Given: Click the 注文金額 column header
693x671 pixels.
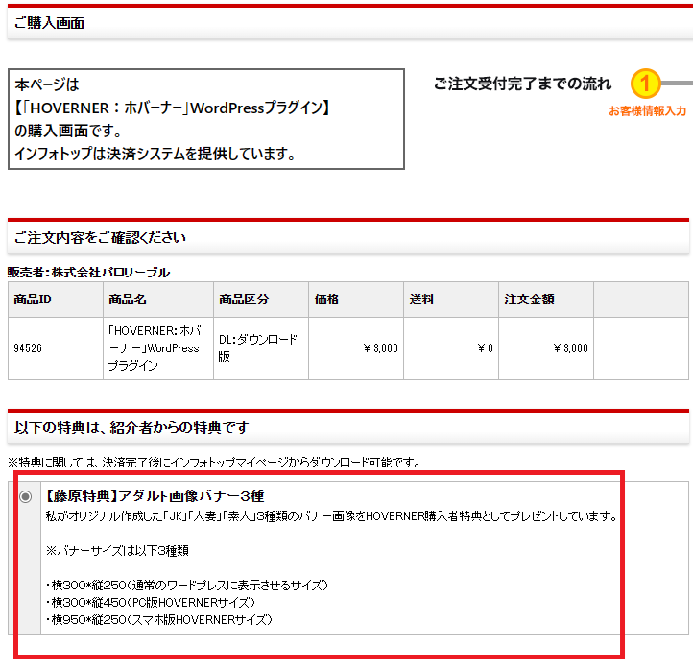Looking at the screenshot, I should pyautogui.click(x=546, y=300).
